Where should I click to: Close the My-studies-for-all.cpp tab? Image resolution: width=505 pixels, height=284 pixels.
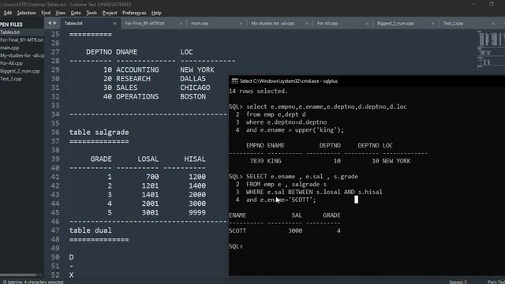click(x=307, y=24)
